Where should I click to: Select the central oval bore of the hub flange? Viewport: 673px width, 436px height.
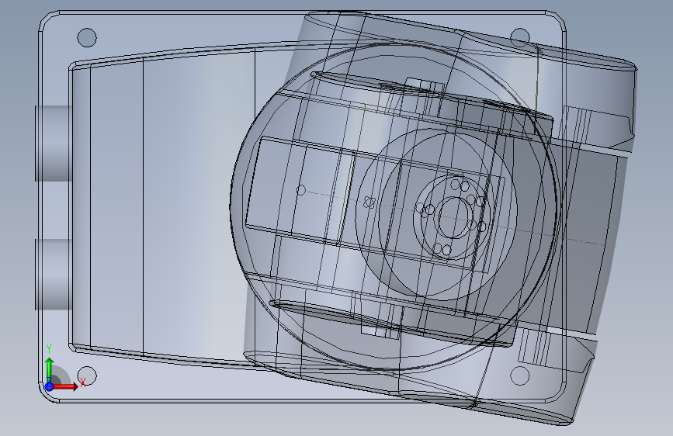(454, 218)
